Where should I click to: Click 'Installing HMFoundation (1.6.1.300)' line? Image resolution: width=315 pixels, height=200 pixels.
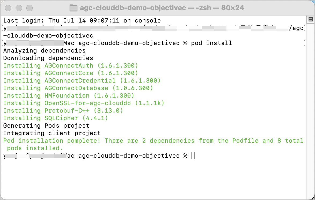click(69, 96)
